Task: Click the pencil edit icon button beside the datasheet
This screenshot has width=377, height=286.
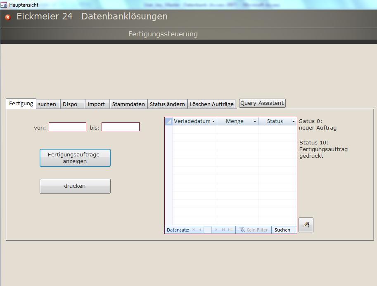Action: (x=306, y=225)
